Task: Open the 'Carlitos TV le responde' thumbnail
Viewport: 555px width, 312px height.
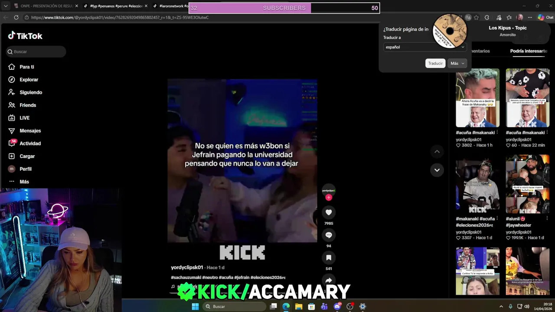Action: pyautogui.click(x=477, y=271)
